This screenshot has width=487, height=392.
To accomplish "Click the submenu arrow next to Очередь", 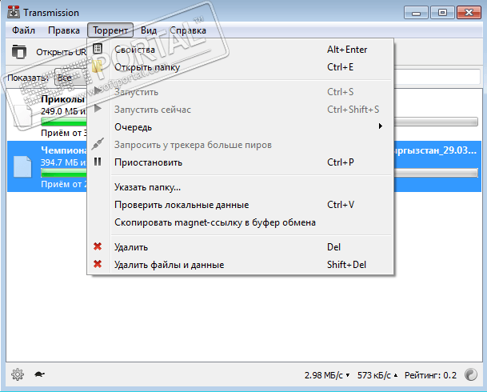I will 380,126.
